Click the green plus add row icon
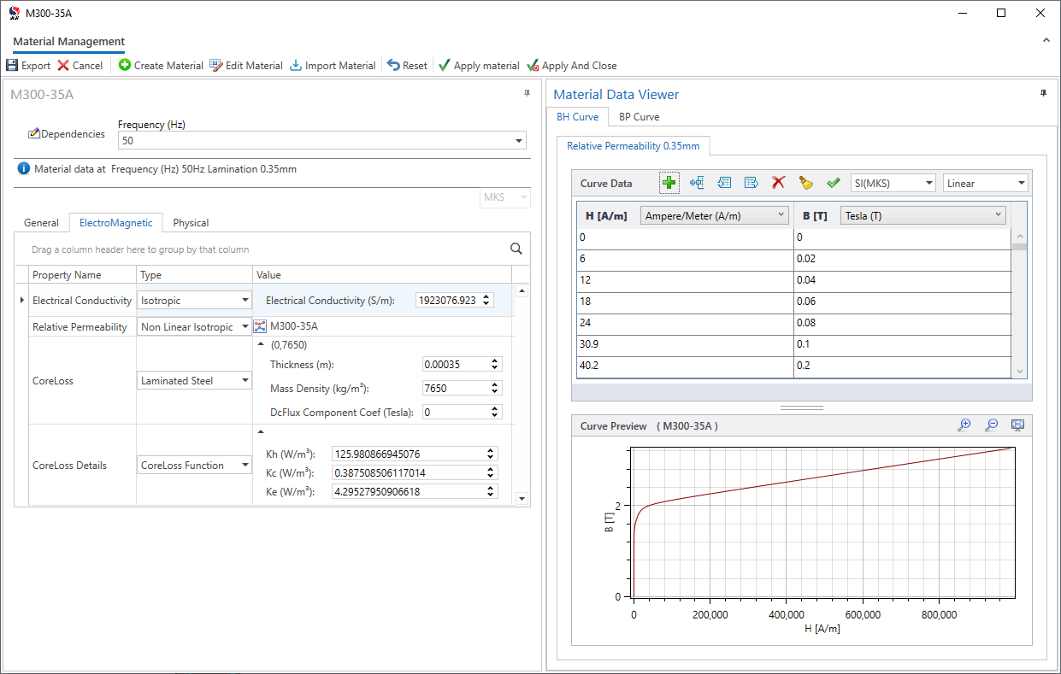Viewport: 1061px width, 674px height. tap(669, 183)
